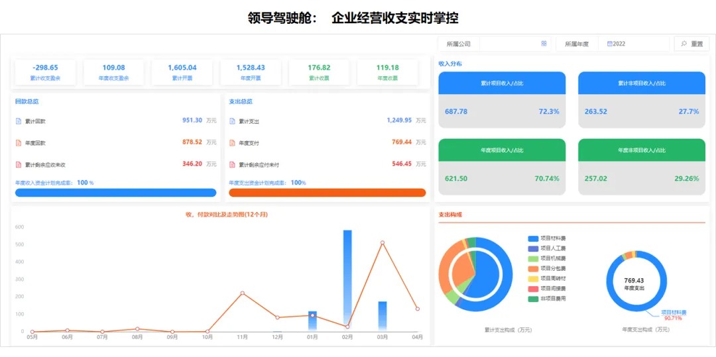The image size is (716, 357).
Task: Click the refresh icon in 重置 button
Action: pos(684,44)
